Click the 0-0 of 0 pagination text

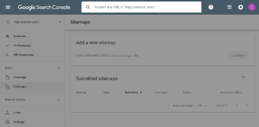tap(222, 106)
